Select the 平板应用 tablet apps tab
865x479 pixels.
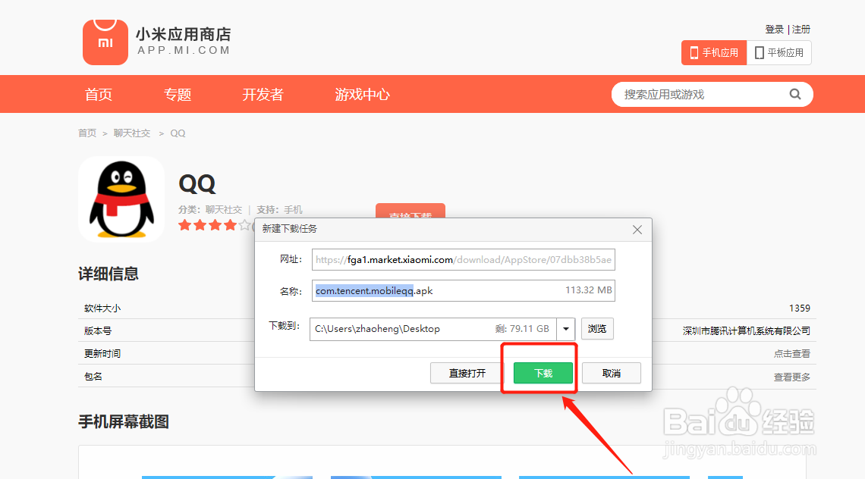(779, 53)
